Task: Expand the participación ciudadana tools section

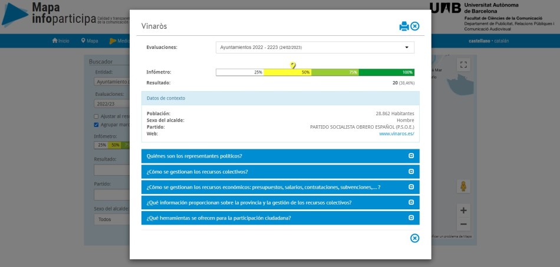Action: (x=280, y=218)
